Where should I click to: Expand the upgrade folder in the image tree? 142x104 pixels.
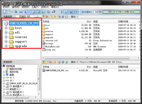[x=6, y=46]
